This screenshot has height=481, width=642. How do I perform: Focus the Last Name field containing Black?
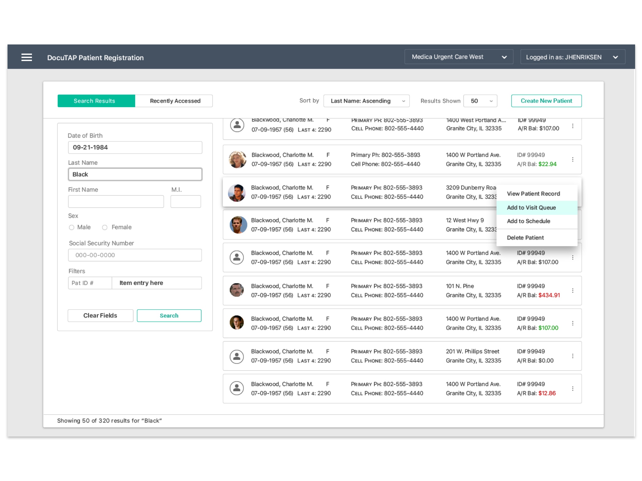tap(135, 174)
